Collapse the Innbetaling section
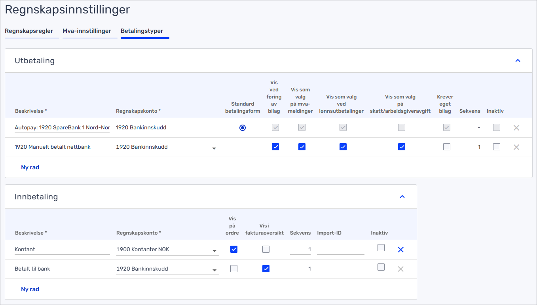 click(x=402, y=197)
